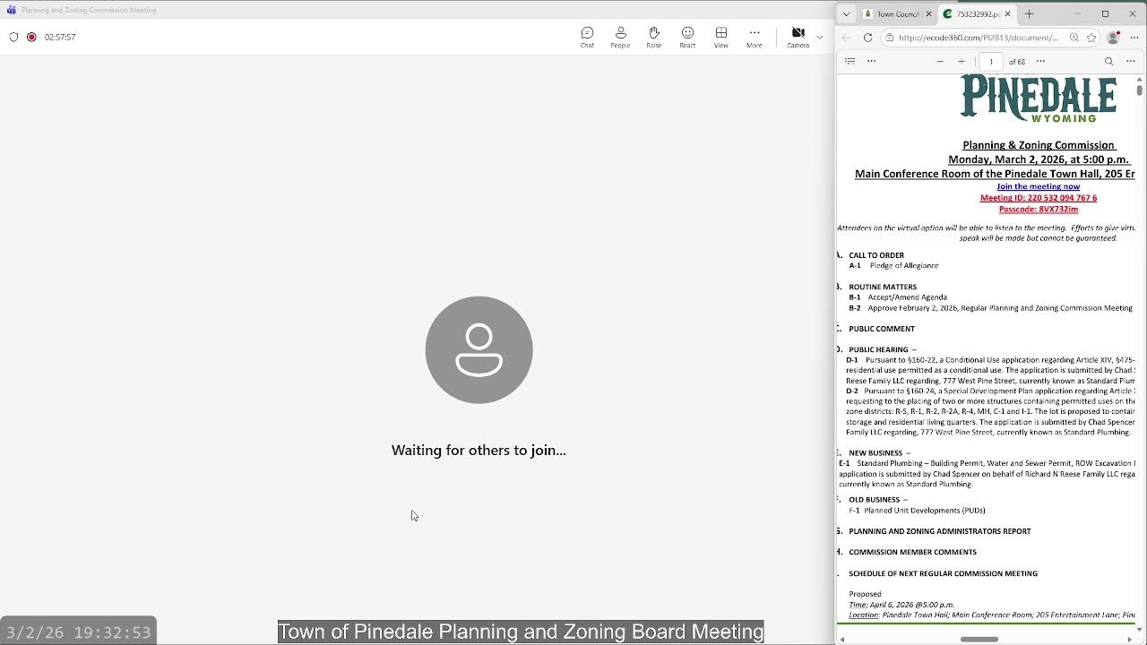Click the ecode360 address bar

tap(979, 38)
